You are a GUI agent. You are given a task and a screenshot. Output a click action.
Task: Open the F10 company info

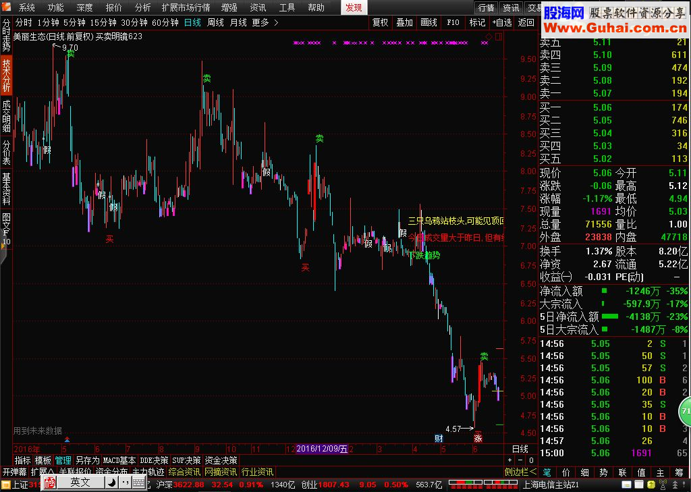pos(453,22)
